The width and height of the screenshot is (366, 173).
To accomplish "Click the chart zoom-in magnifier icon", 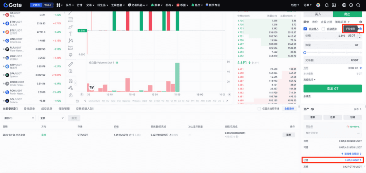I will coord(71,71).
